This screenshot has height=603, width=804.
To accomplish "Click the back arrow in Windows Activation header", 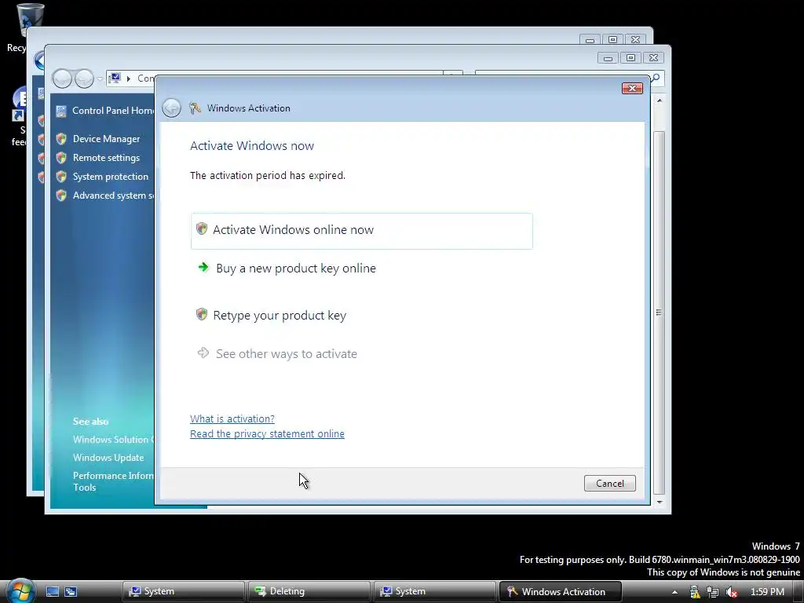I will pyautogui.click(x=171, y=108).
